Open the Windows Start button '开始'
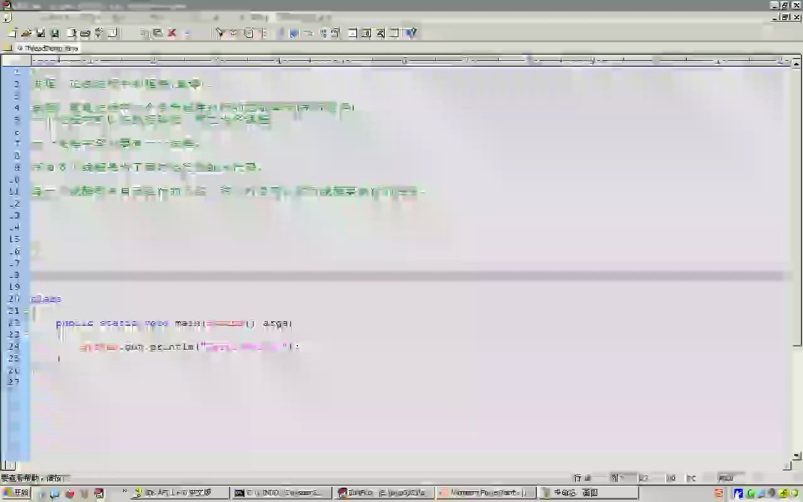Viewport: 803px width, 502px height. [x=16, y=493]
